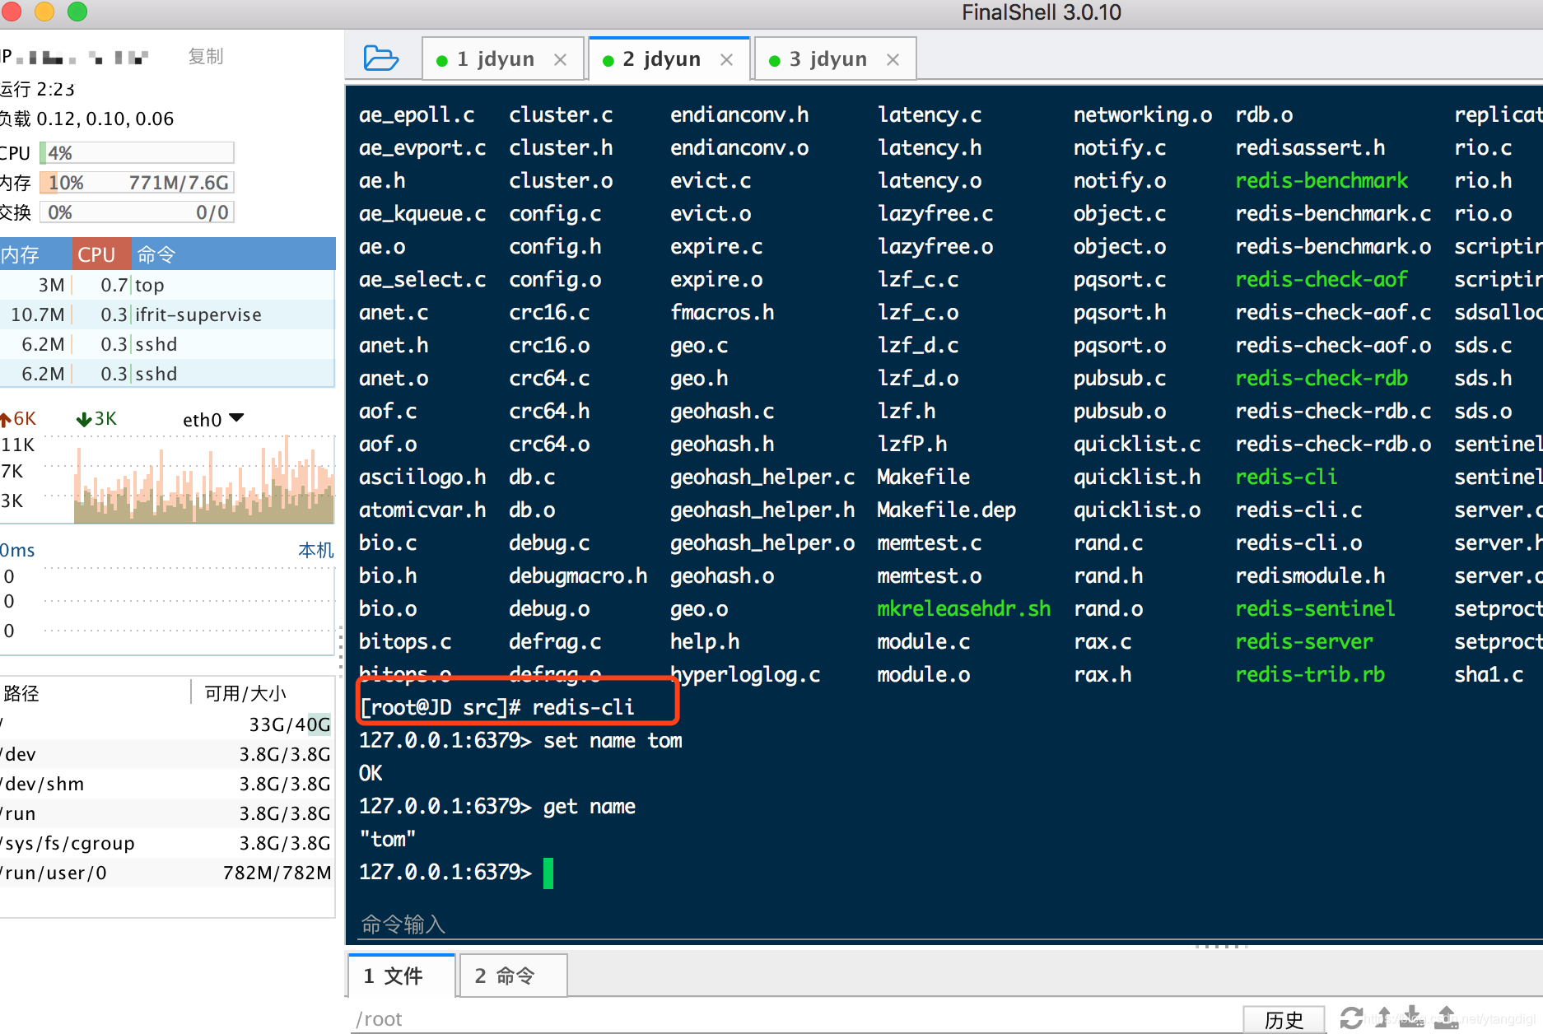This screenshot has width=1543, height=1034.
Task: Open the 历史 history button
Action: tap(1284, 1020)
